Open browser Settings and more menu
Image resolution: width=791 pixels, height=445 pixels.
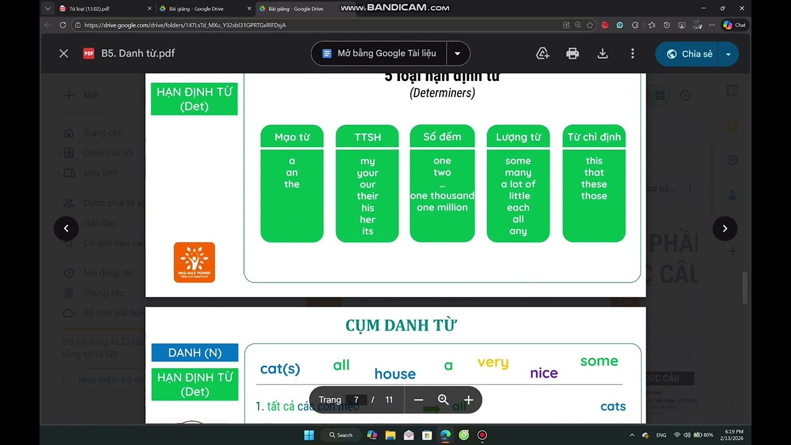(712, 25)
